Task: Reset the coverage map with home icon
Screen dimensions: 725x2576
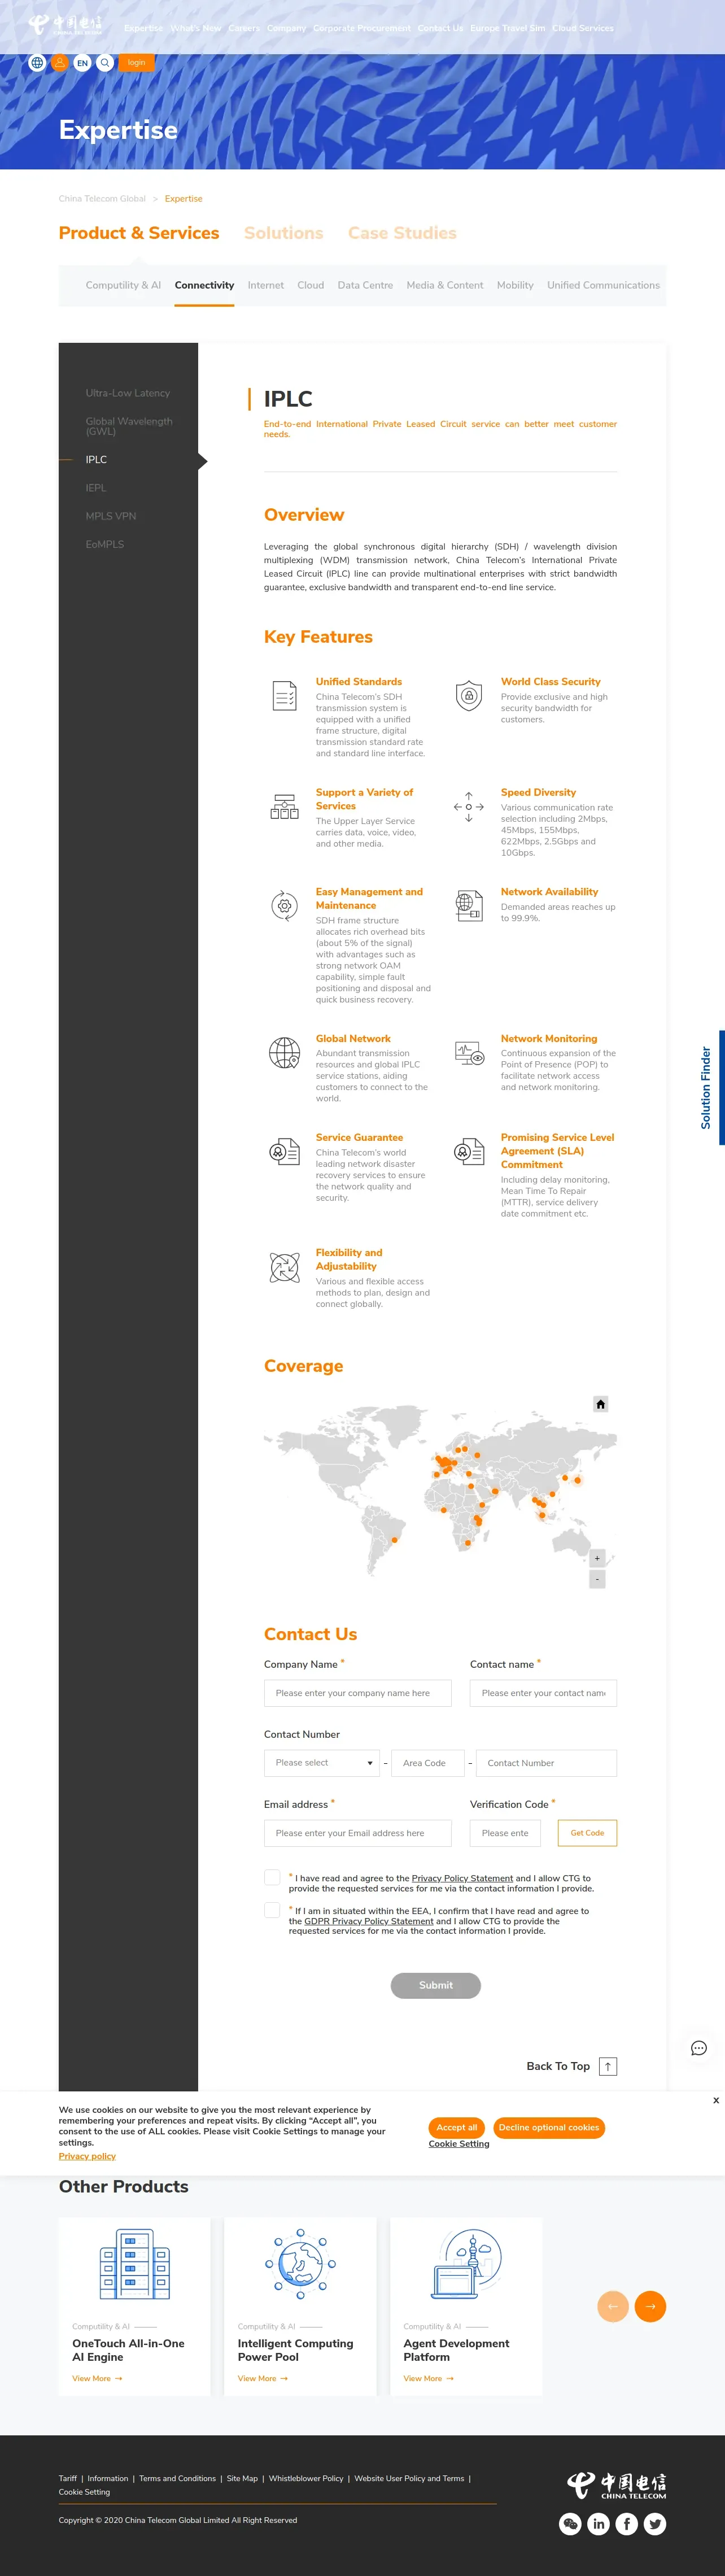Action: click(x=601, y=1404)
